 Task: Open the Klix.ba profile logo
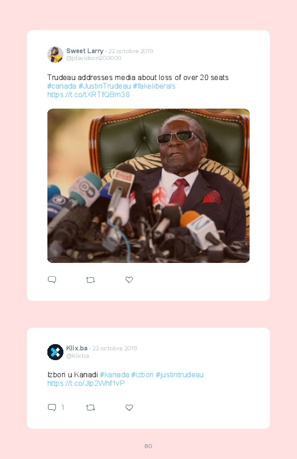(x=55, y=352)
